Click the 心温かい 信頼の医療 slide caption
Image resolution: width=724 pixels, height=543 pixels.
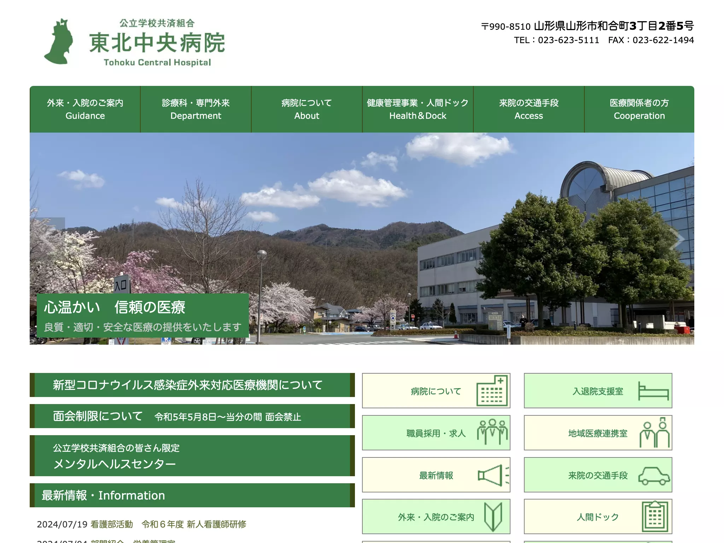coord(115,307)
